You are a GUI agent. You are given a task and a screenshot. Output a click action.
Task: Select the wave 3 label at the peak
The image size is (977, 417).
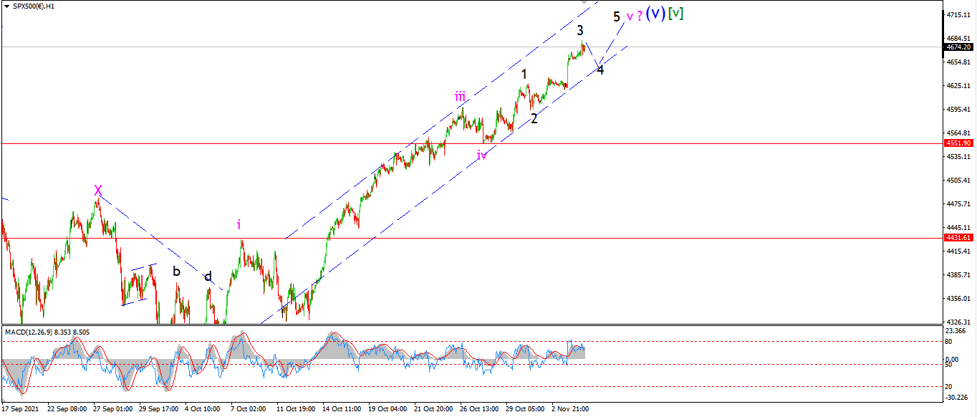click(580, 30)
